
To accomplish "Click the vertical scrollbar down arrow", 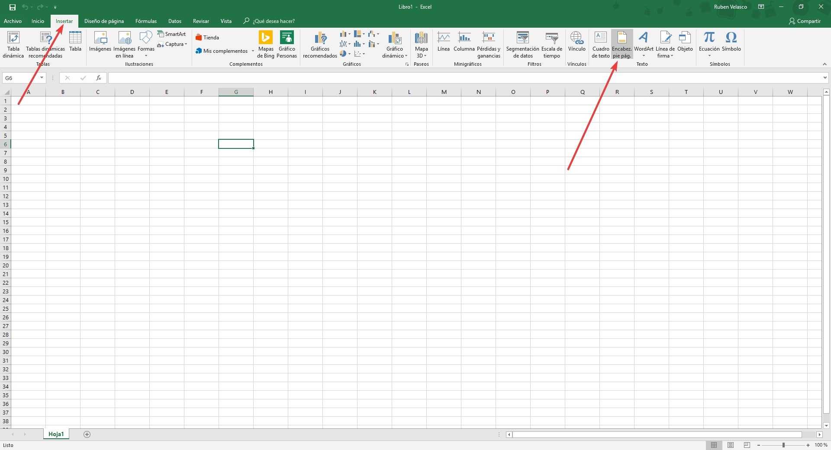I will pyautogui.click(x=826, y=426).
